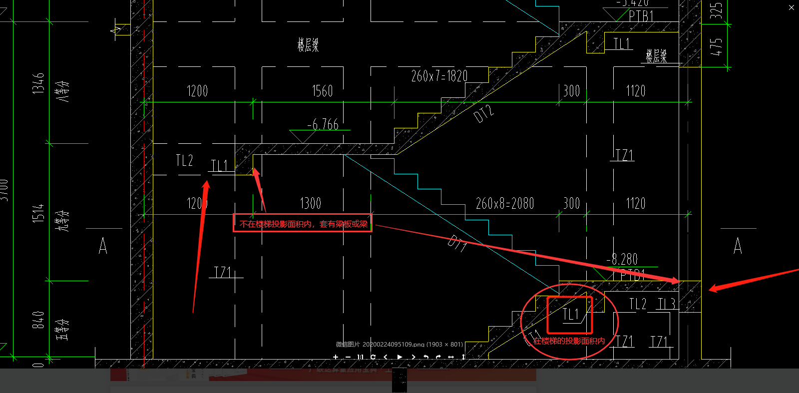Click the circular reload icon in viewer toolbar
Viewport: 799px width, 393px height.
pyautogui.click(x=373, y=357)
